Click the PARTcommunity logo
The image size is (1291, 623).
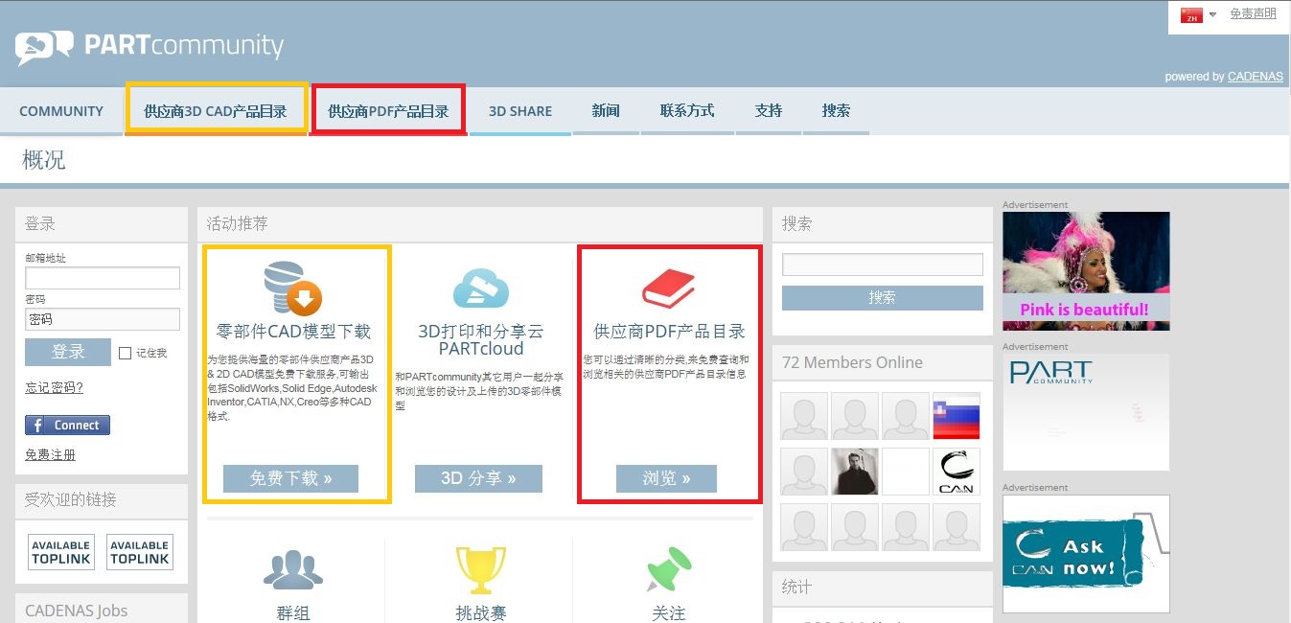point(150,46)
